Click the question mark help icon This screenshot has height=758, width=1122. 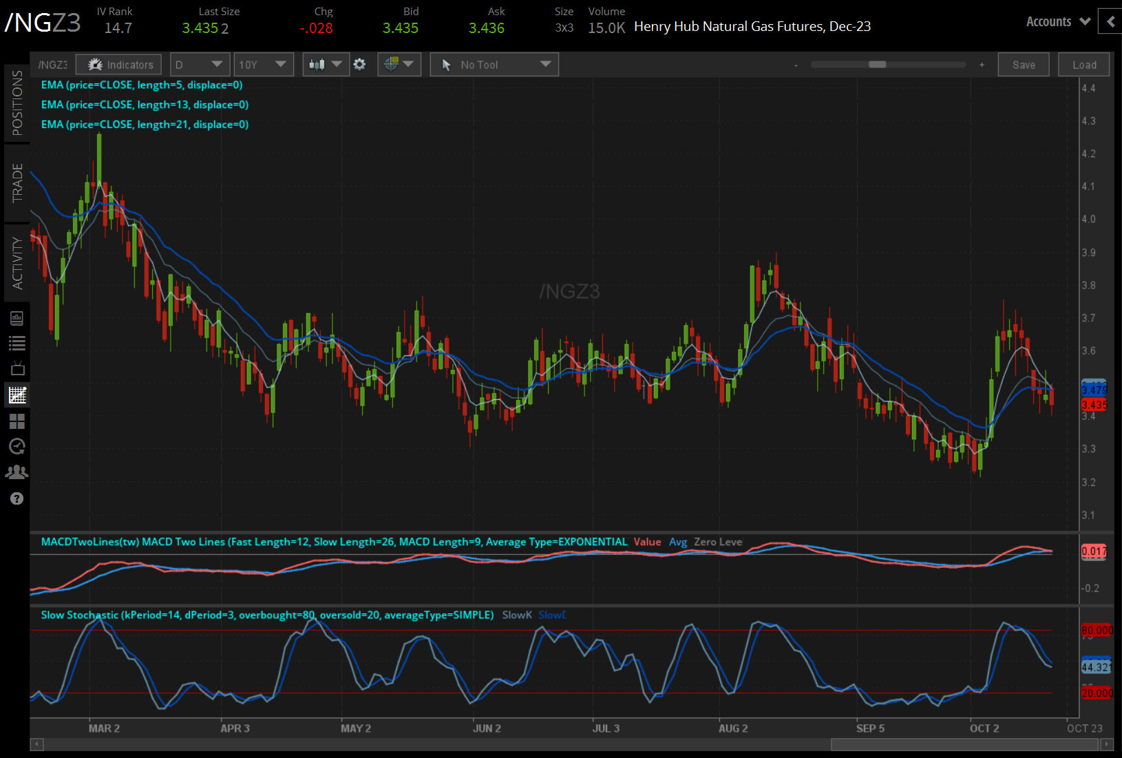coord(17,498)
